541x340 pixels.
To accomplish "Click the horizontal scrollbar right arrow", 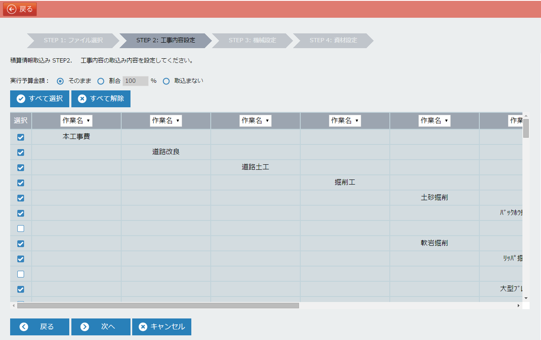I will pyautogui.click(x=519, y=305).
